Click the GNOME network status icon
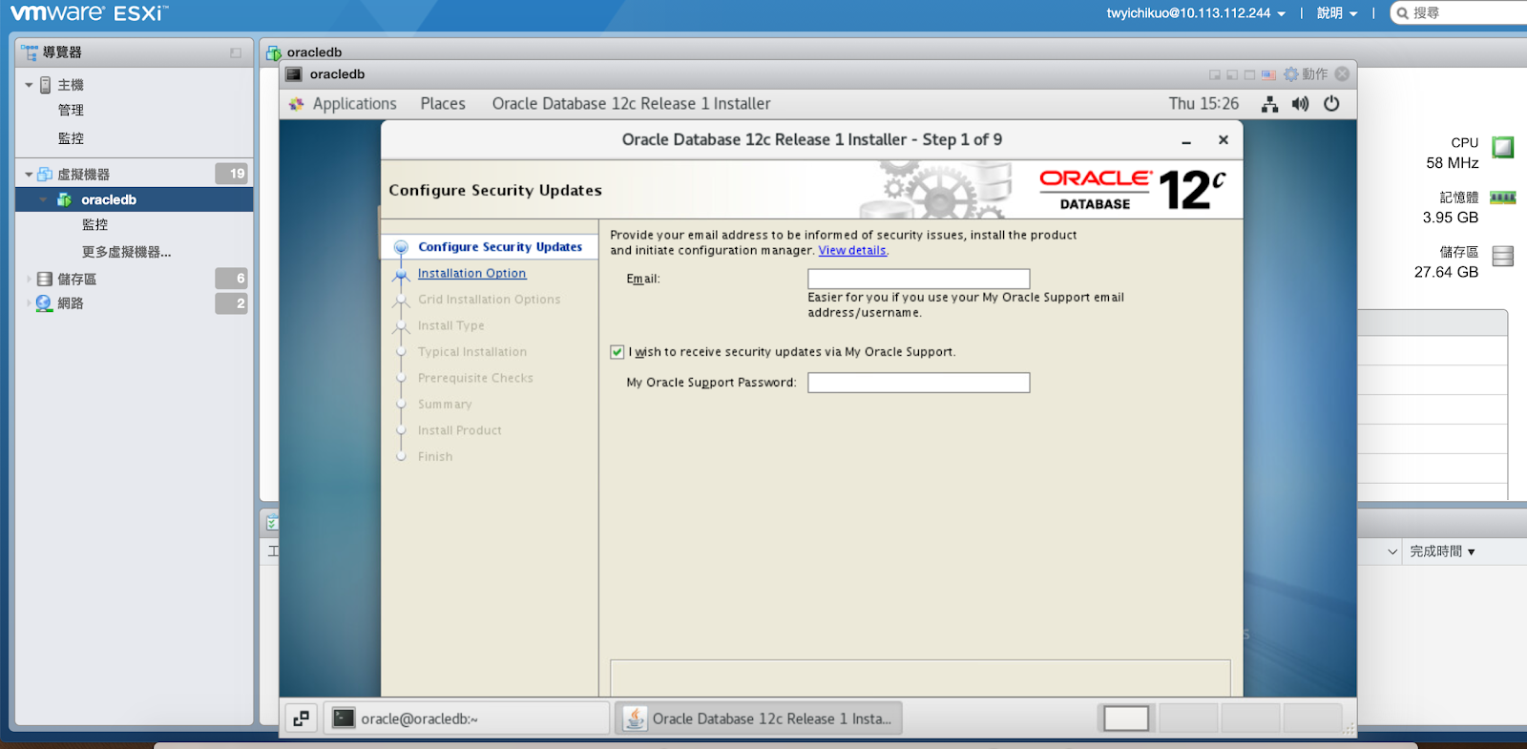1527x749 pixels. (x=1269, y=104)
